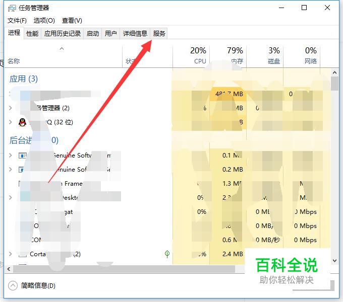This screenshot has width=343, height=302.
Task: Select the QQ (32 位) process row
Action: pos(167,122)
